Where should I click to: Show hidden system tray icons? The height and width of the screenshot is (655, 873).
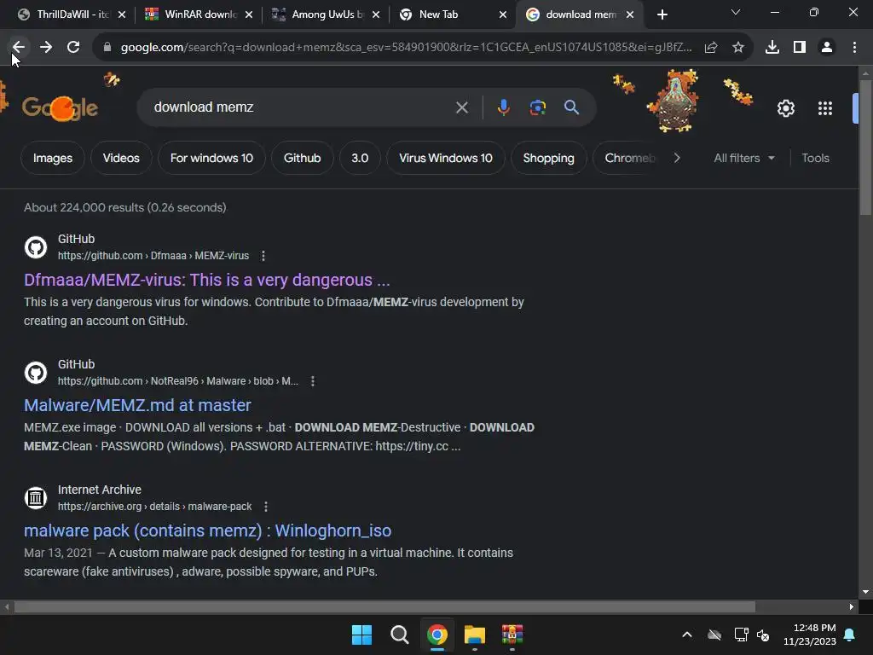click(x=687, y=635)
